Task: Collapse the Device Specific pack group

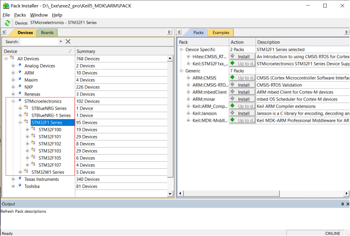Action: tap(181, 50)
